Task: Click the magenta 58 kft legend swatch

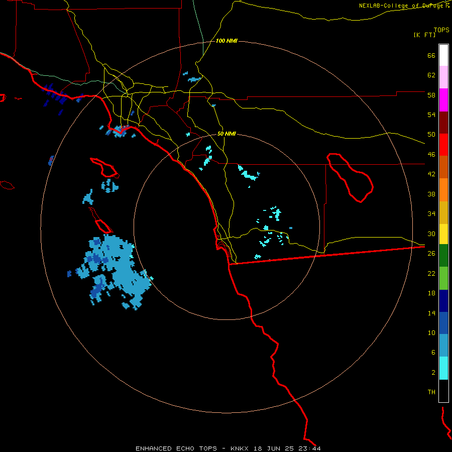Action: pos(443,100)
